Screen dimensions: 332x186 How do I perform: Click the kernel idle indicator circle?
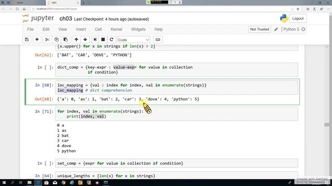pos(303,29)
